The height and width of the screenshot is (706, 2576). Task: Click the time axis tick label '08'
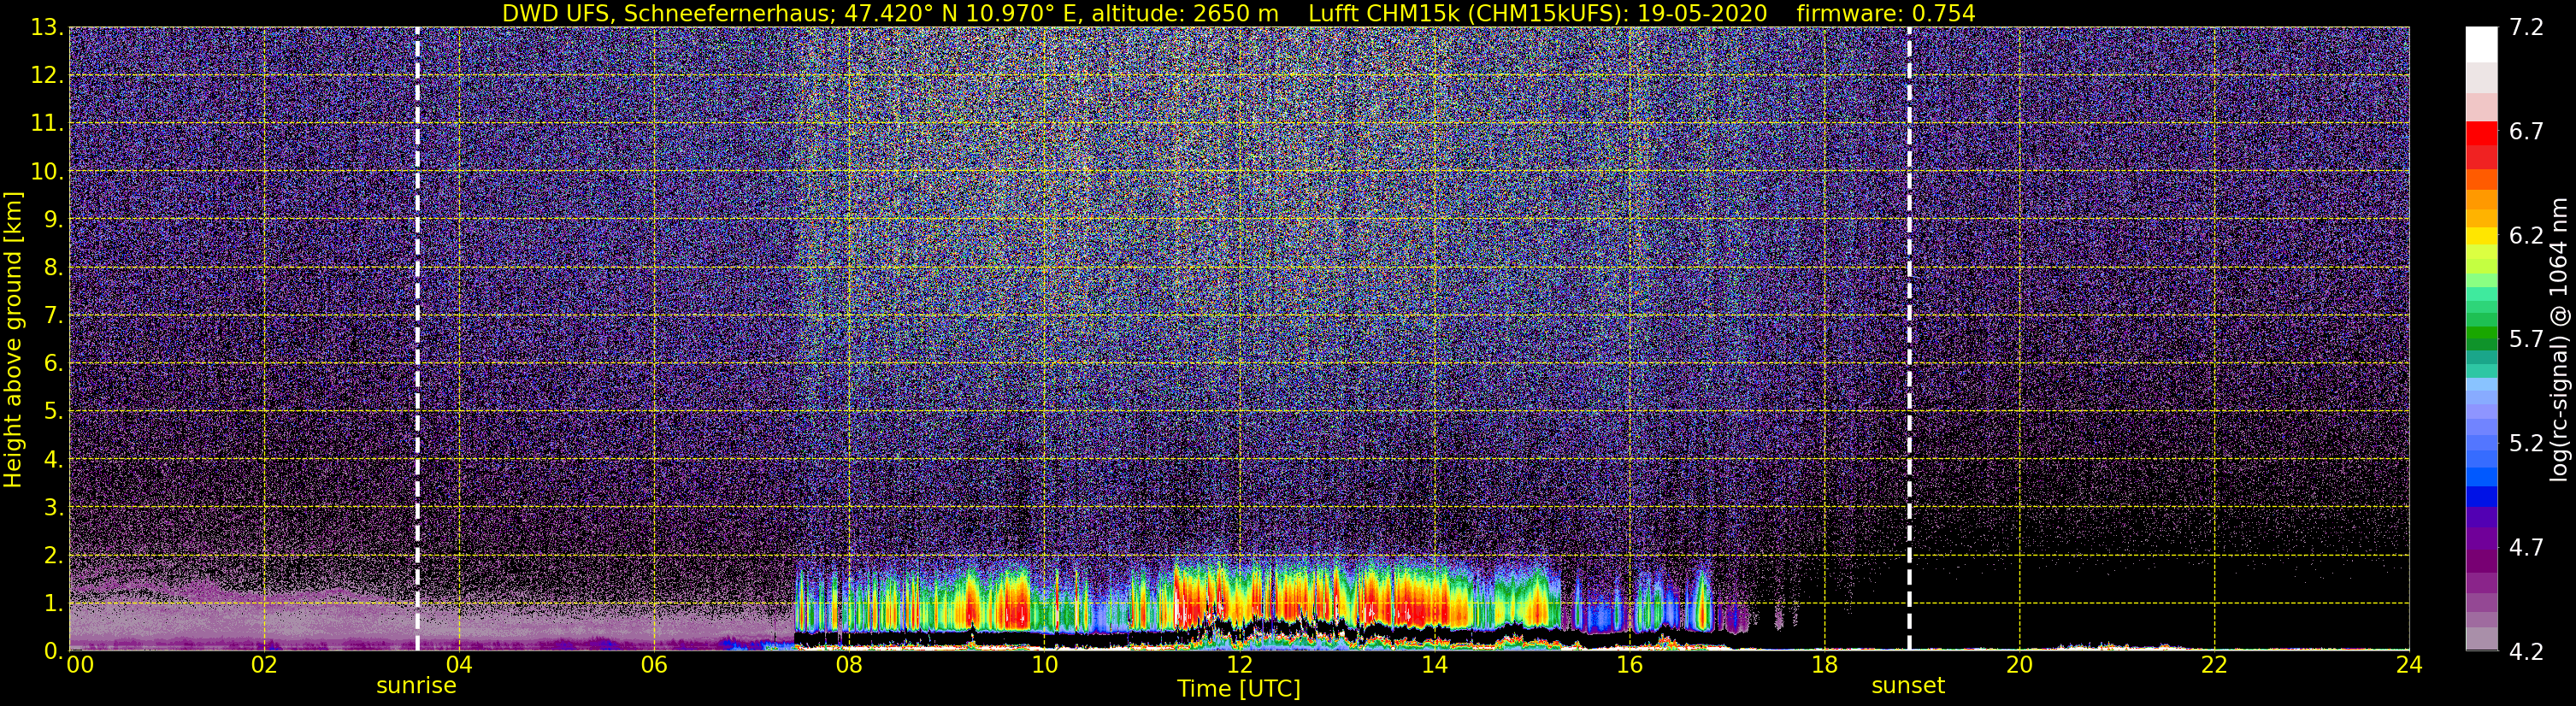tap(848, 666)
